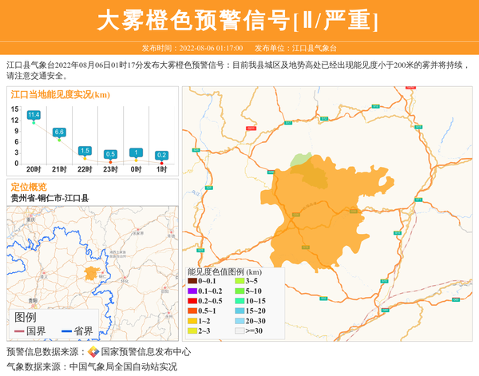The height and width of the screenshot is (376, 479).
Task: Select the 1.5 data bubble at 22时
Action: point(85,150)
